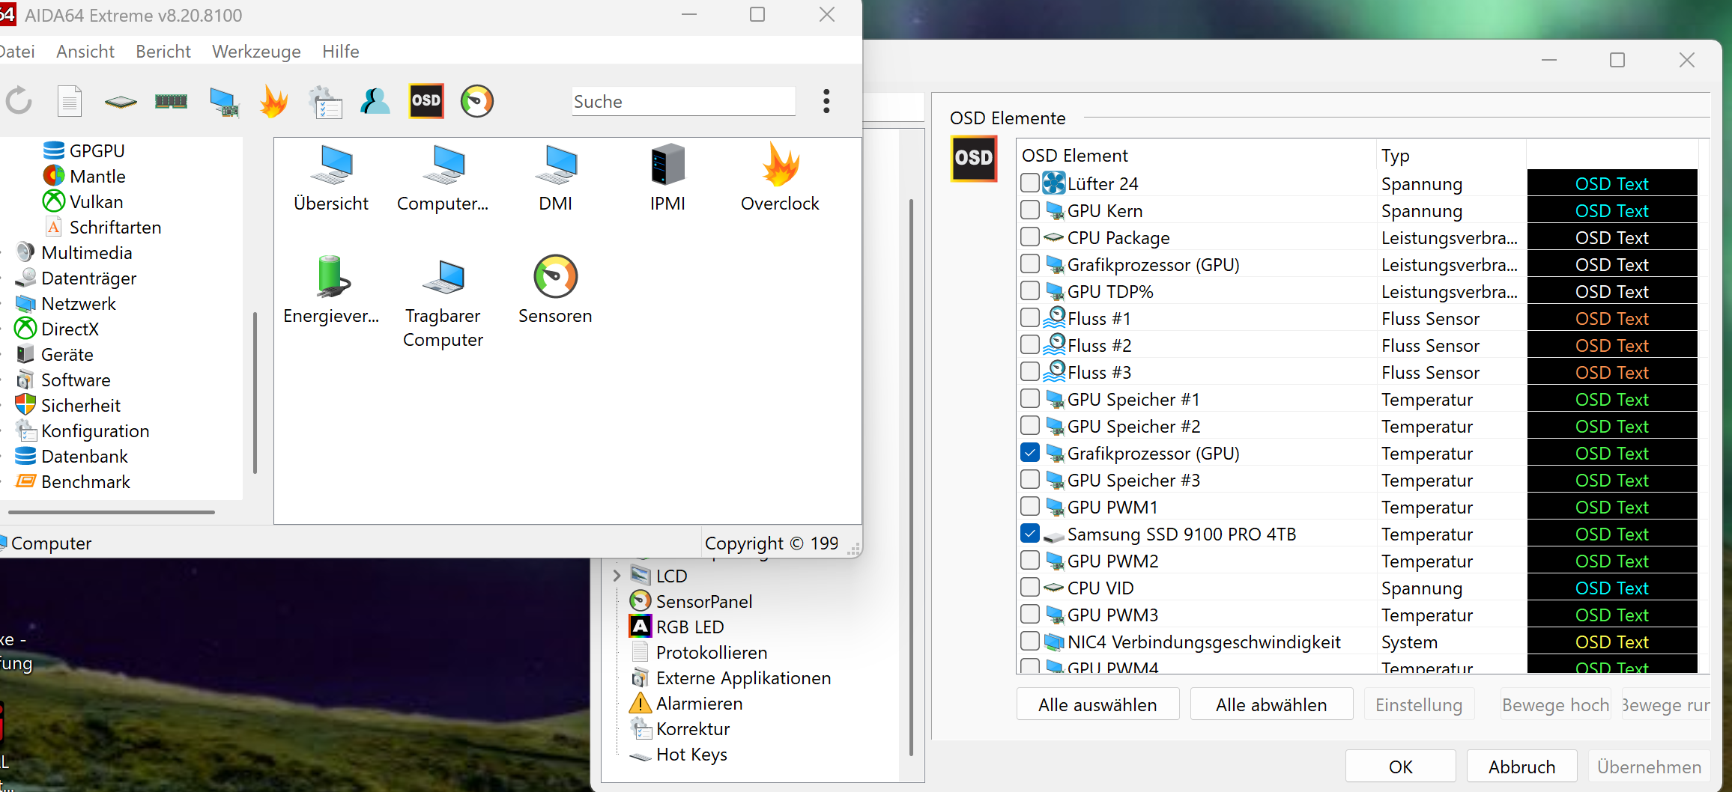1732x792 pixels.
Task: Click the OSD Element column header
Action: pos(1196,155)
